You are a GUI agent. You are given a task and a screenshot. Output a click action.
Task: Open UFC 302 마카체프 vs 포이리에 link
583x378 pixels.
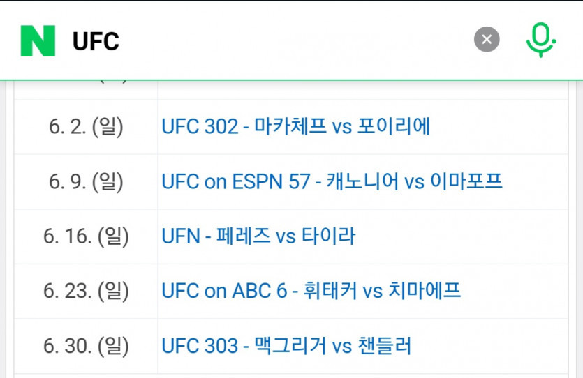295,126
